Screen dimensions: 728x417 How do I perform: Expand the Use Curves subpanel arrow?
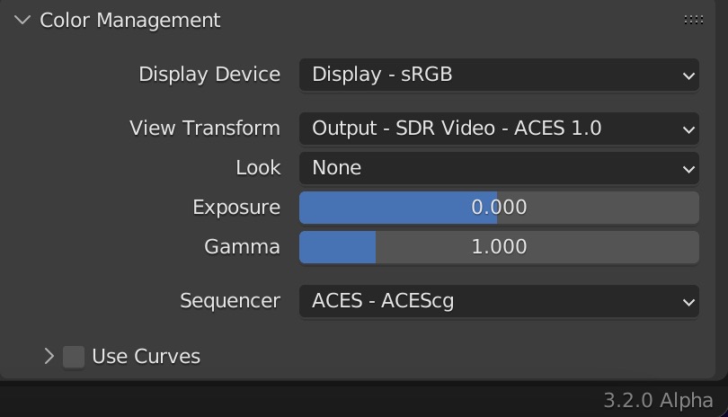(x=49, y=356)
